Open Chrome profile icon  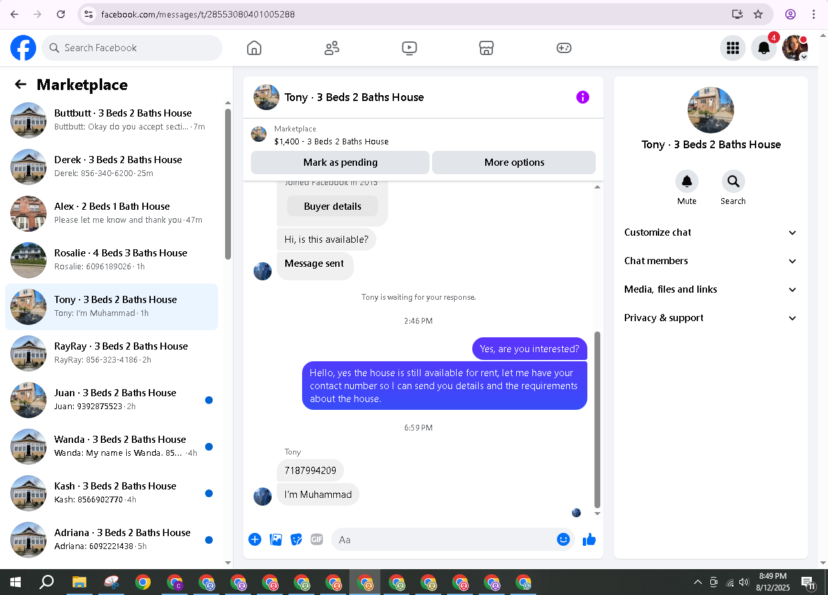pos(790,14)
